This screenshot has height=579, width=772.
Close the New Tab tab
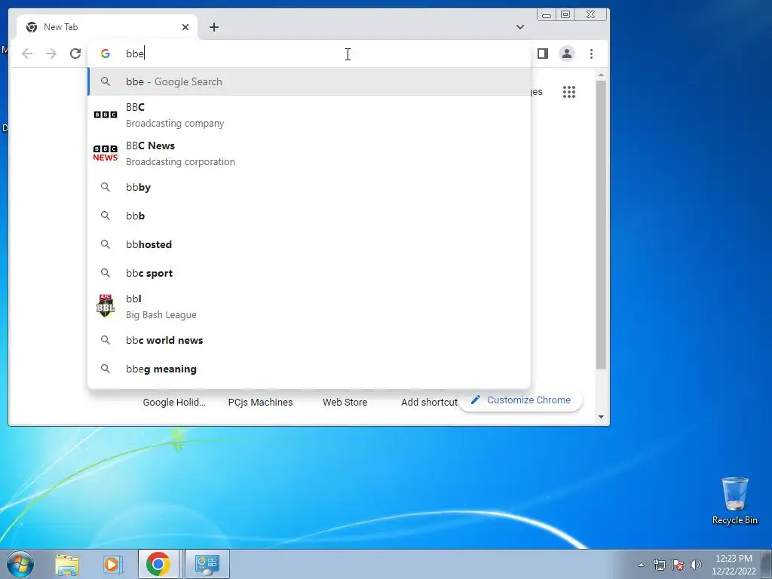(185, 27)
